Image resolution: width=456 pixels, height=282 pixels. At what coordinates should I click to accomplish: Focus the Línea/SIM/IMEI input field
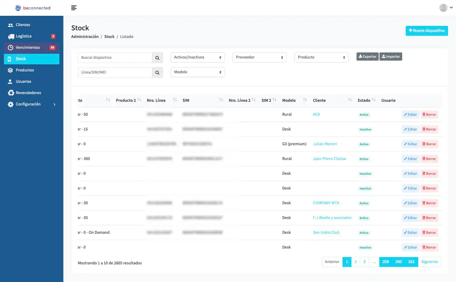115,73
